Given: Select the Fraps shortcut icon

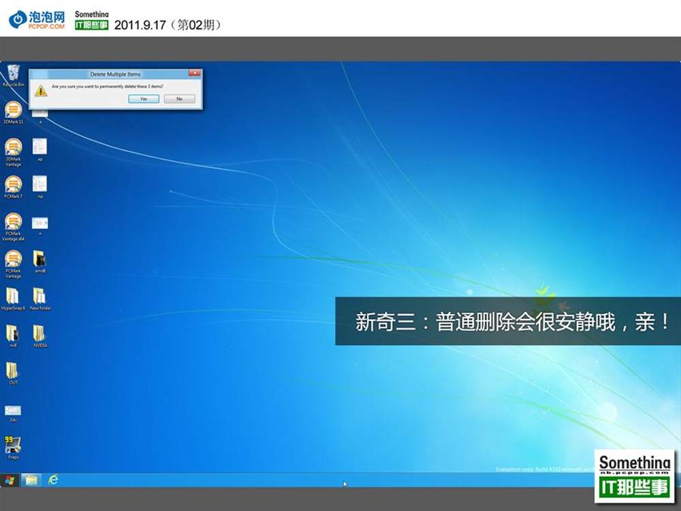Looking at the screenshot, I should point(14,448).
